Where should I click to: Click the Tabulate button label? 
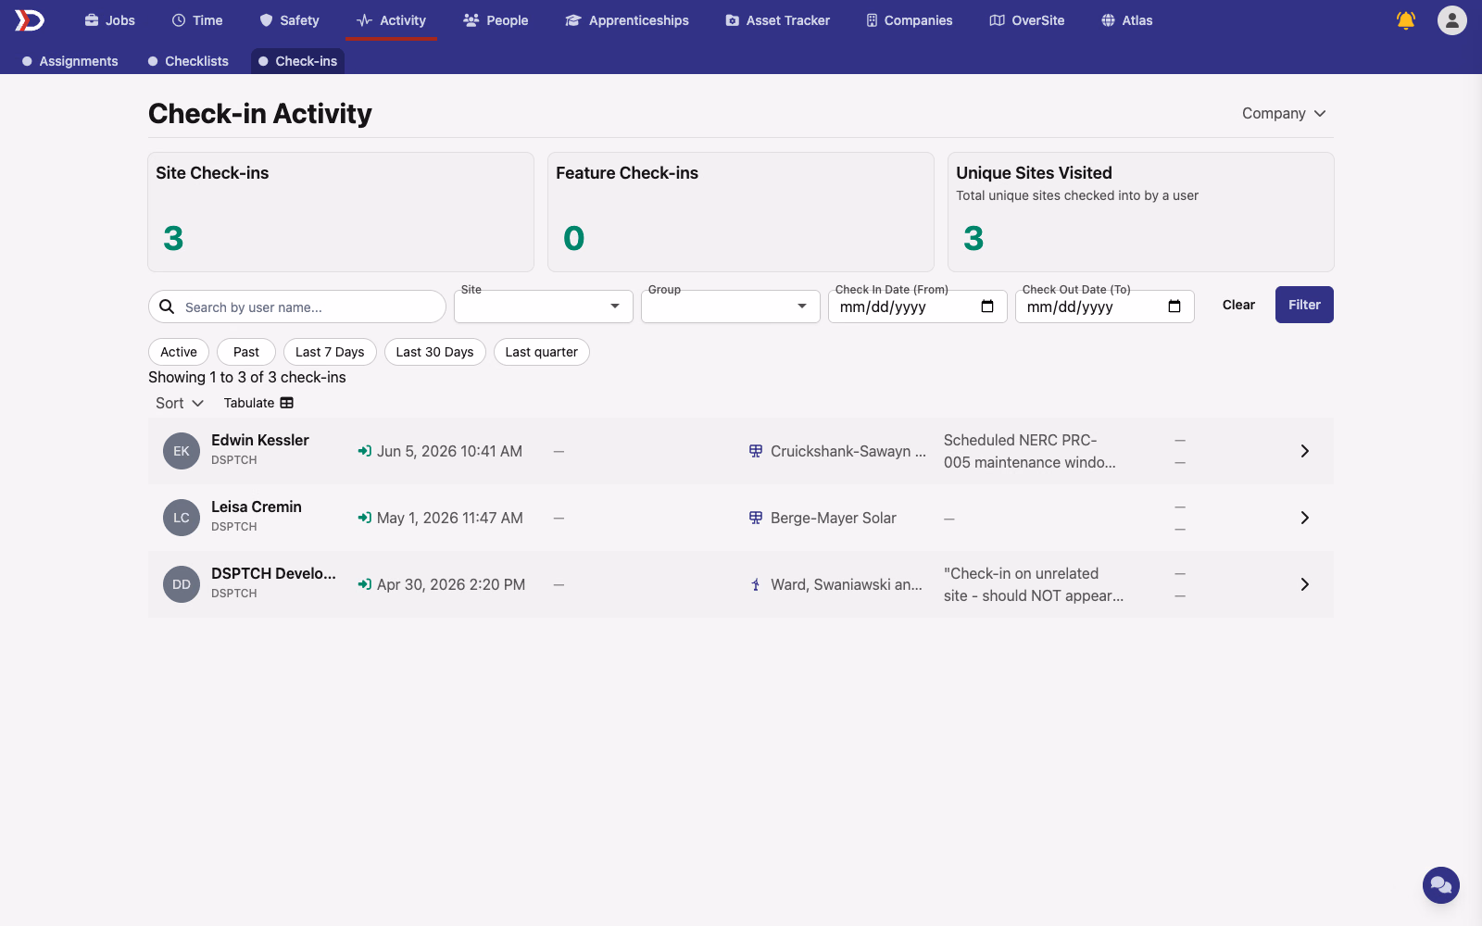(249, 403)
